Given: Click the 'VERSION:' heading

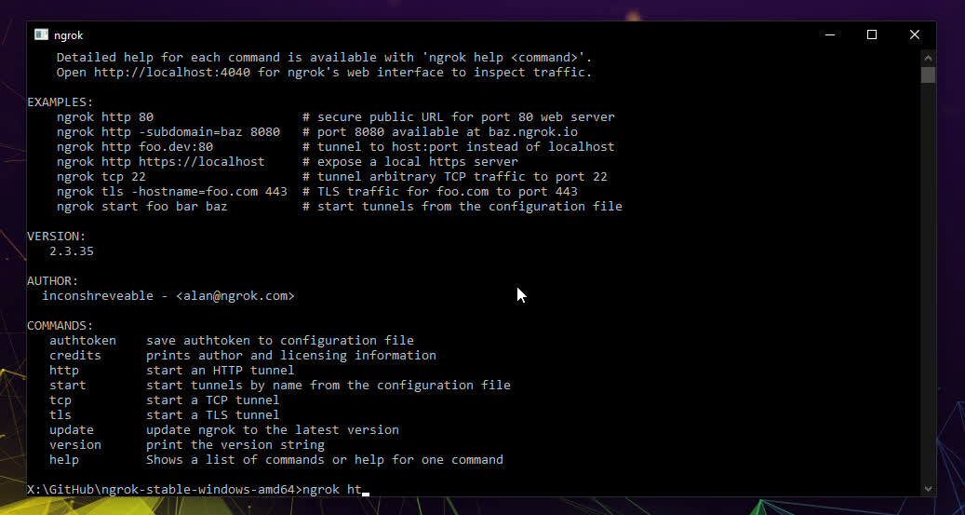Looking at the screenshot, I should tap(57, 236).
